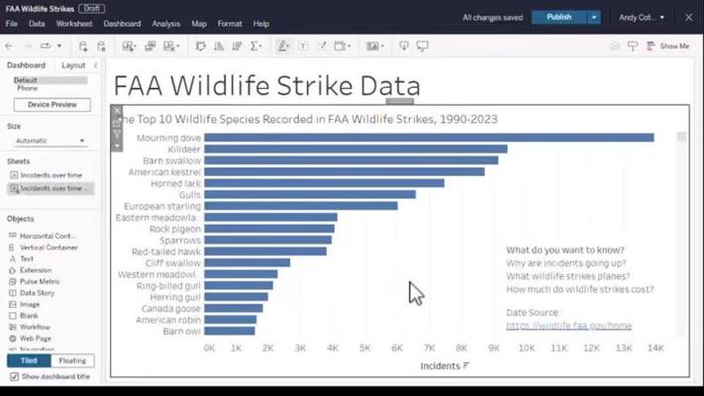
Task: Click the Duplicate sheet icon
Action: point(150,46)
